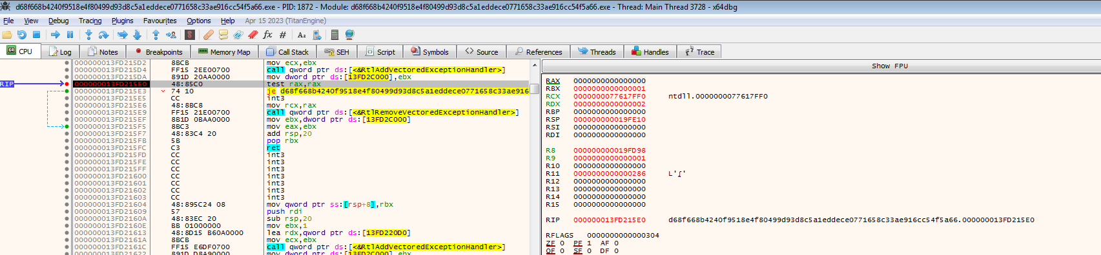Screen dimensions: 1101x255
Task: Open the File menu
Action: click(x=8, y=21)
